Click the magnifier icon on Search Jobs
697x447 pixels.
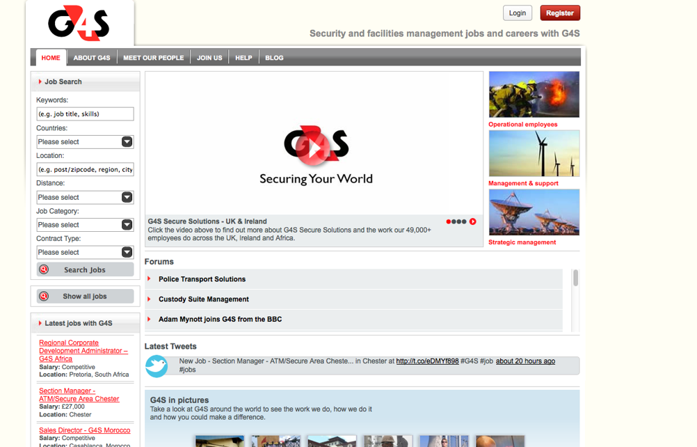click(44, 269)
